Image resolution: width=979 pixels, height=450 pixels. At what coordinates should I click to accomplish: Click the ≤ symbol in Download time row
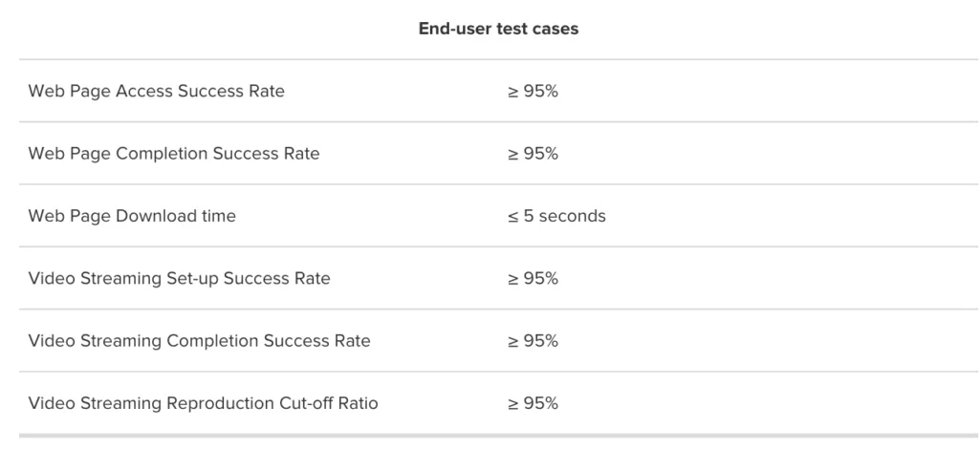pos(513,217)
